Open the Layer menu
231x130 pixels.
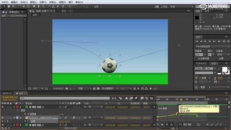34,2
